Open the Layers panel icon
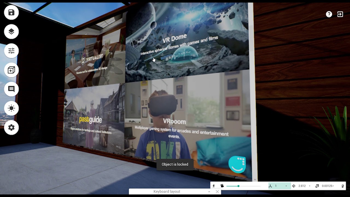The height and width of the screenshot is (197, 350). pos(11,32)
